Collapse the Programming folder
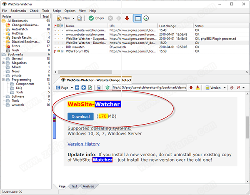Viewport: 250px width, 195px height. click(3, 80)
